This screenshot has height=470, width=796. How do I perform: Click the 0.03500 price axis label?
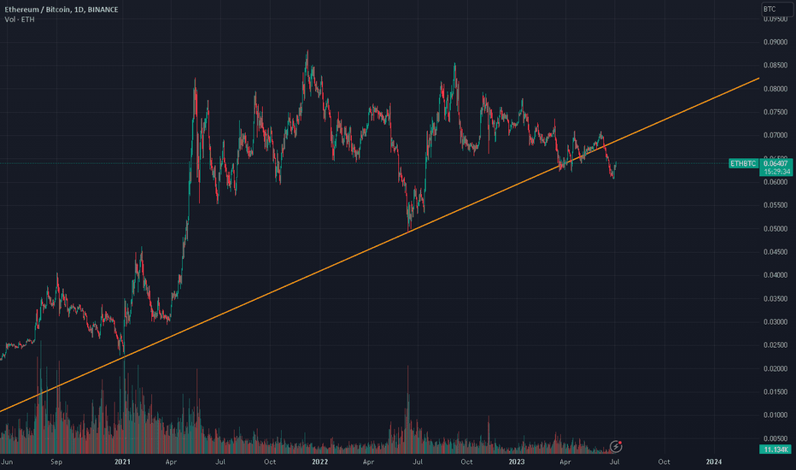pyautogui.click(x=776, y=299)
